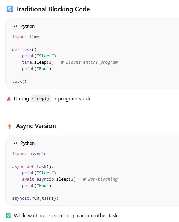This screenshot has height=222, width=179.
Task: Click 'print("Start")' in the async code block
Action: pos(39,173)
